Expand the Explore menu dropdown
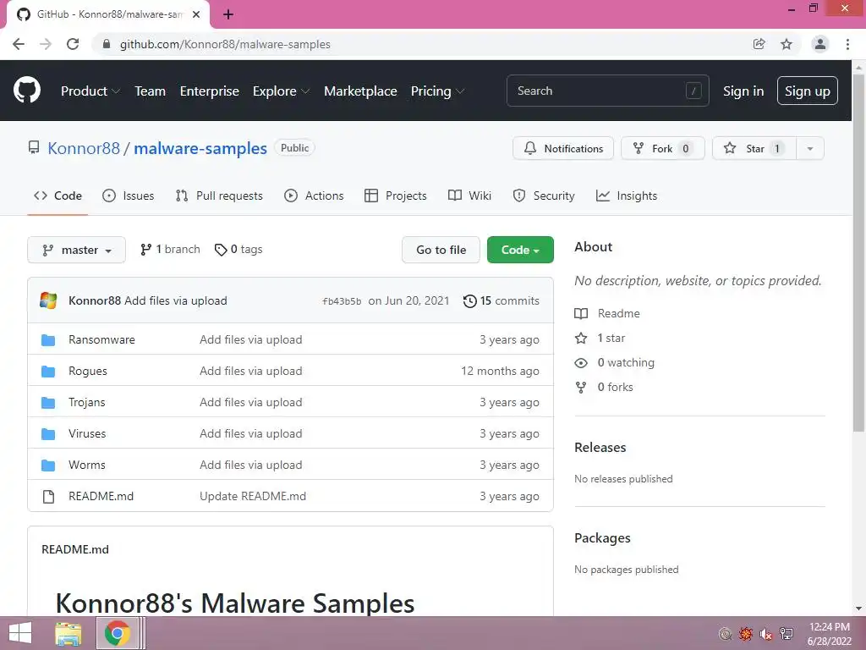This screenshot has height=650, width=866. [281, 91]
